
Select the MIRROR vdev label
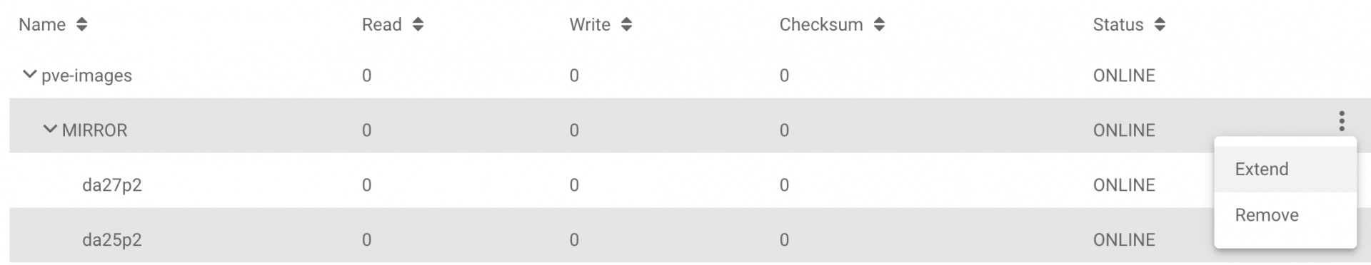click(x=94, y=130)
